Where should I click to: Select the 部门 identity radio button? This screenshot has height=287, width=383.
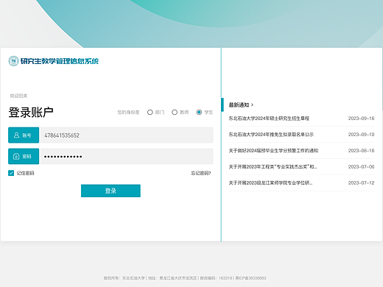tap(150, 112)
